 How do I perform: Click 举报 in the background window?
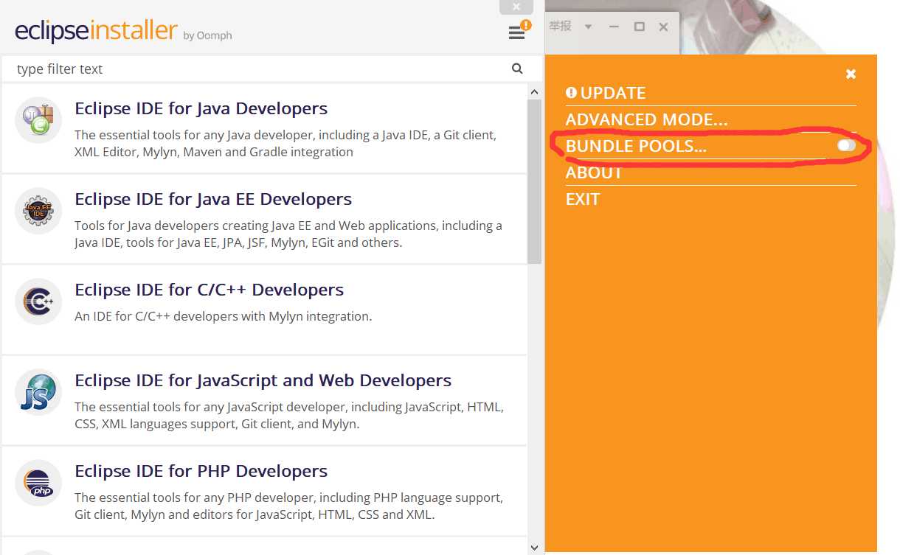click(561, 27)
